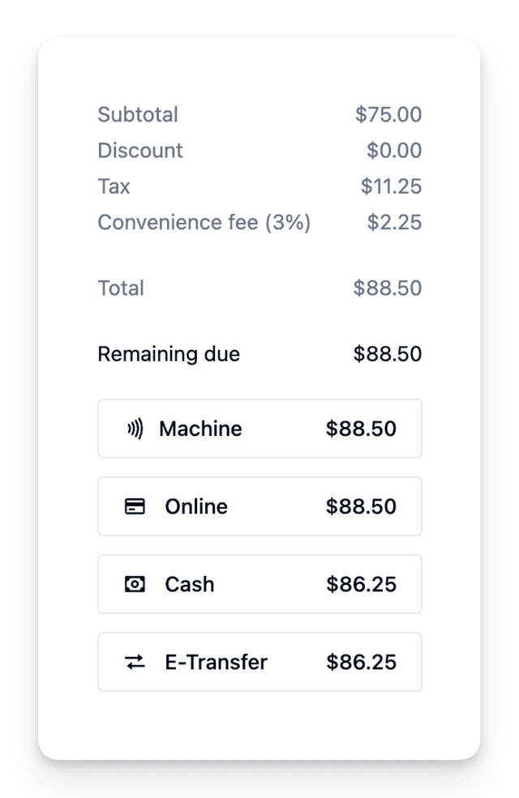519x798 pixels.
Task: Click the $75.00 subtotal amount
Action: [388, 114]
